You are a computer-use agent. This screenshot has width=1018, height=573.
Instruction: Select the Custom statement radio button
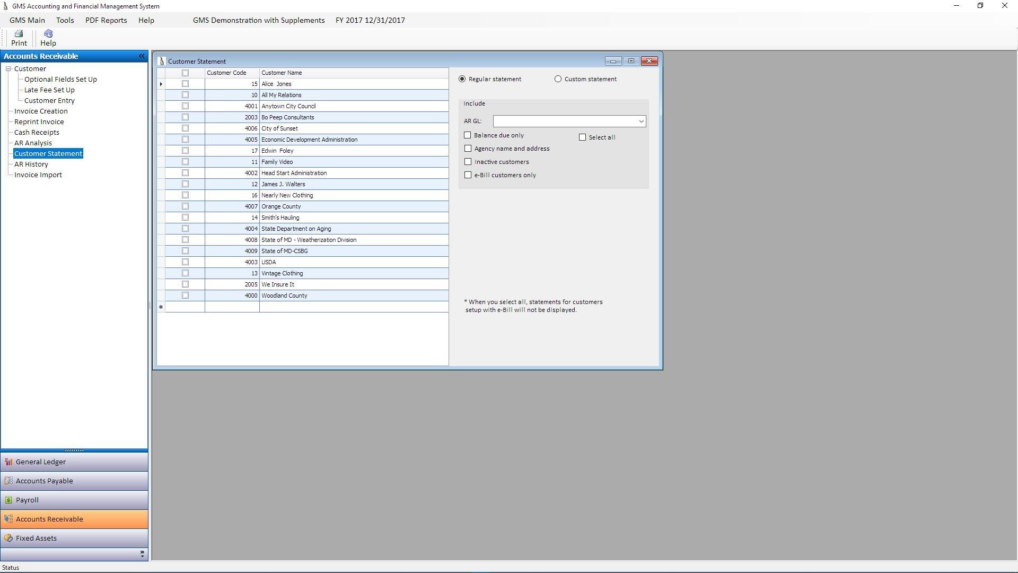tap(558, 79)
